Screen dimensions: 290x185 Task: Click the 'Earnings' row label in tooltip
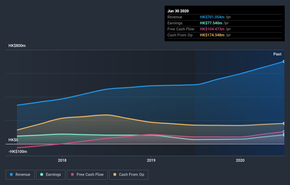pyautogui.click(x=175, y=23)
